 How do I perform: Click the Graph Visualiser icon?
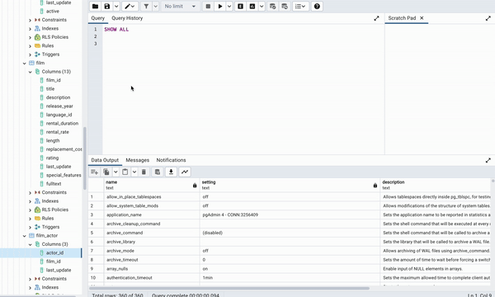click(185, 172)
